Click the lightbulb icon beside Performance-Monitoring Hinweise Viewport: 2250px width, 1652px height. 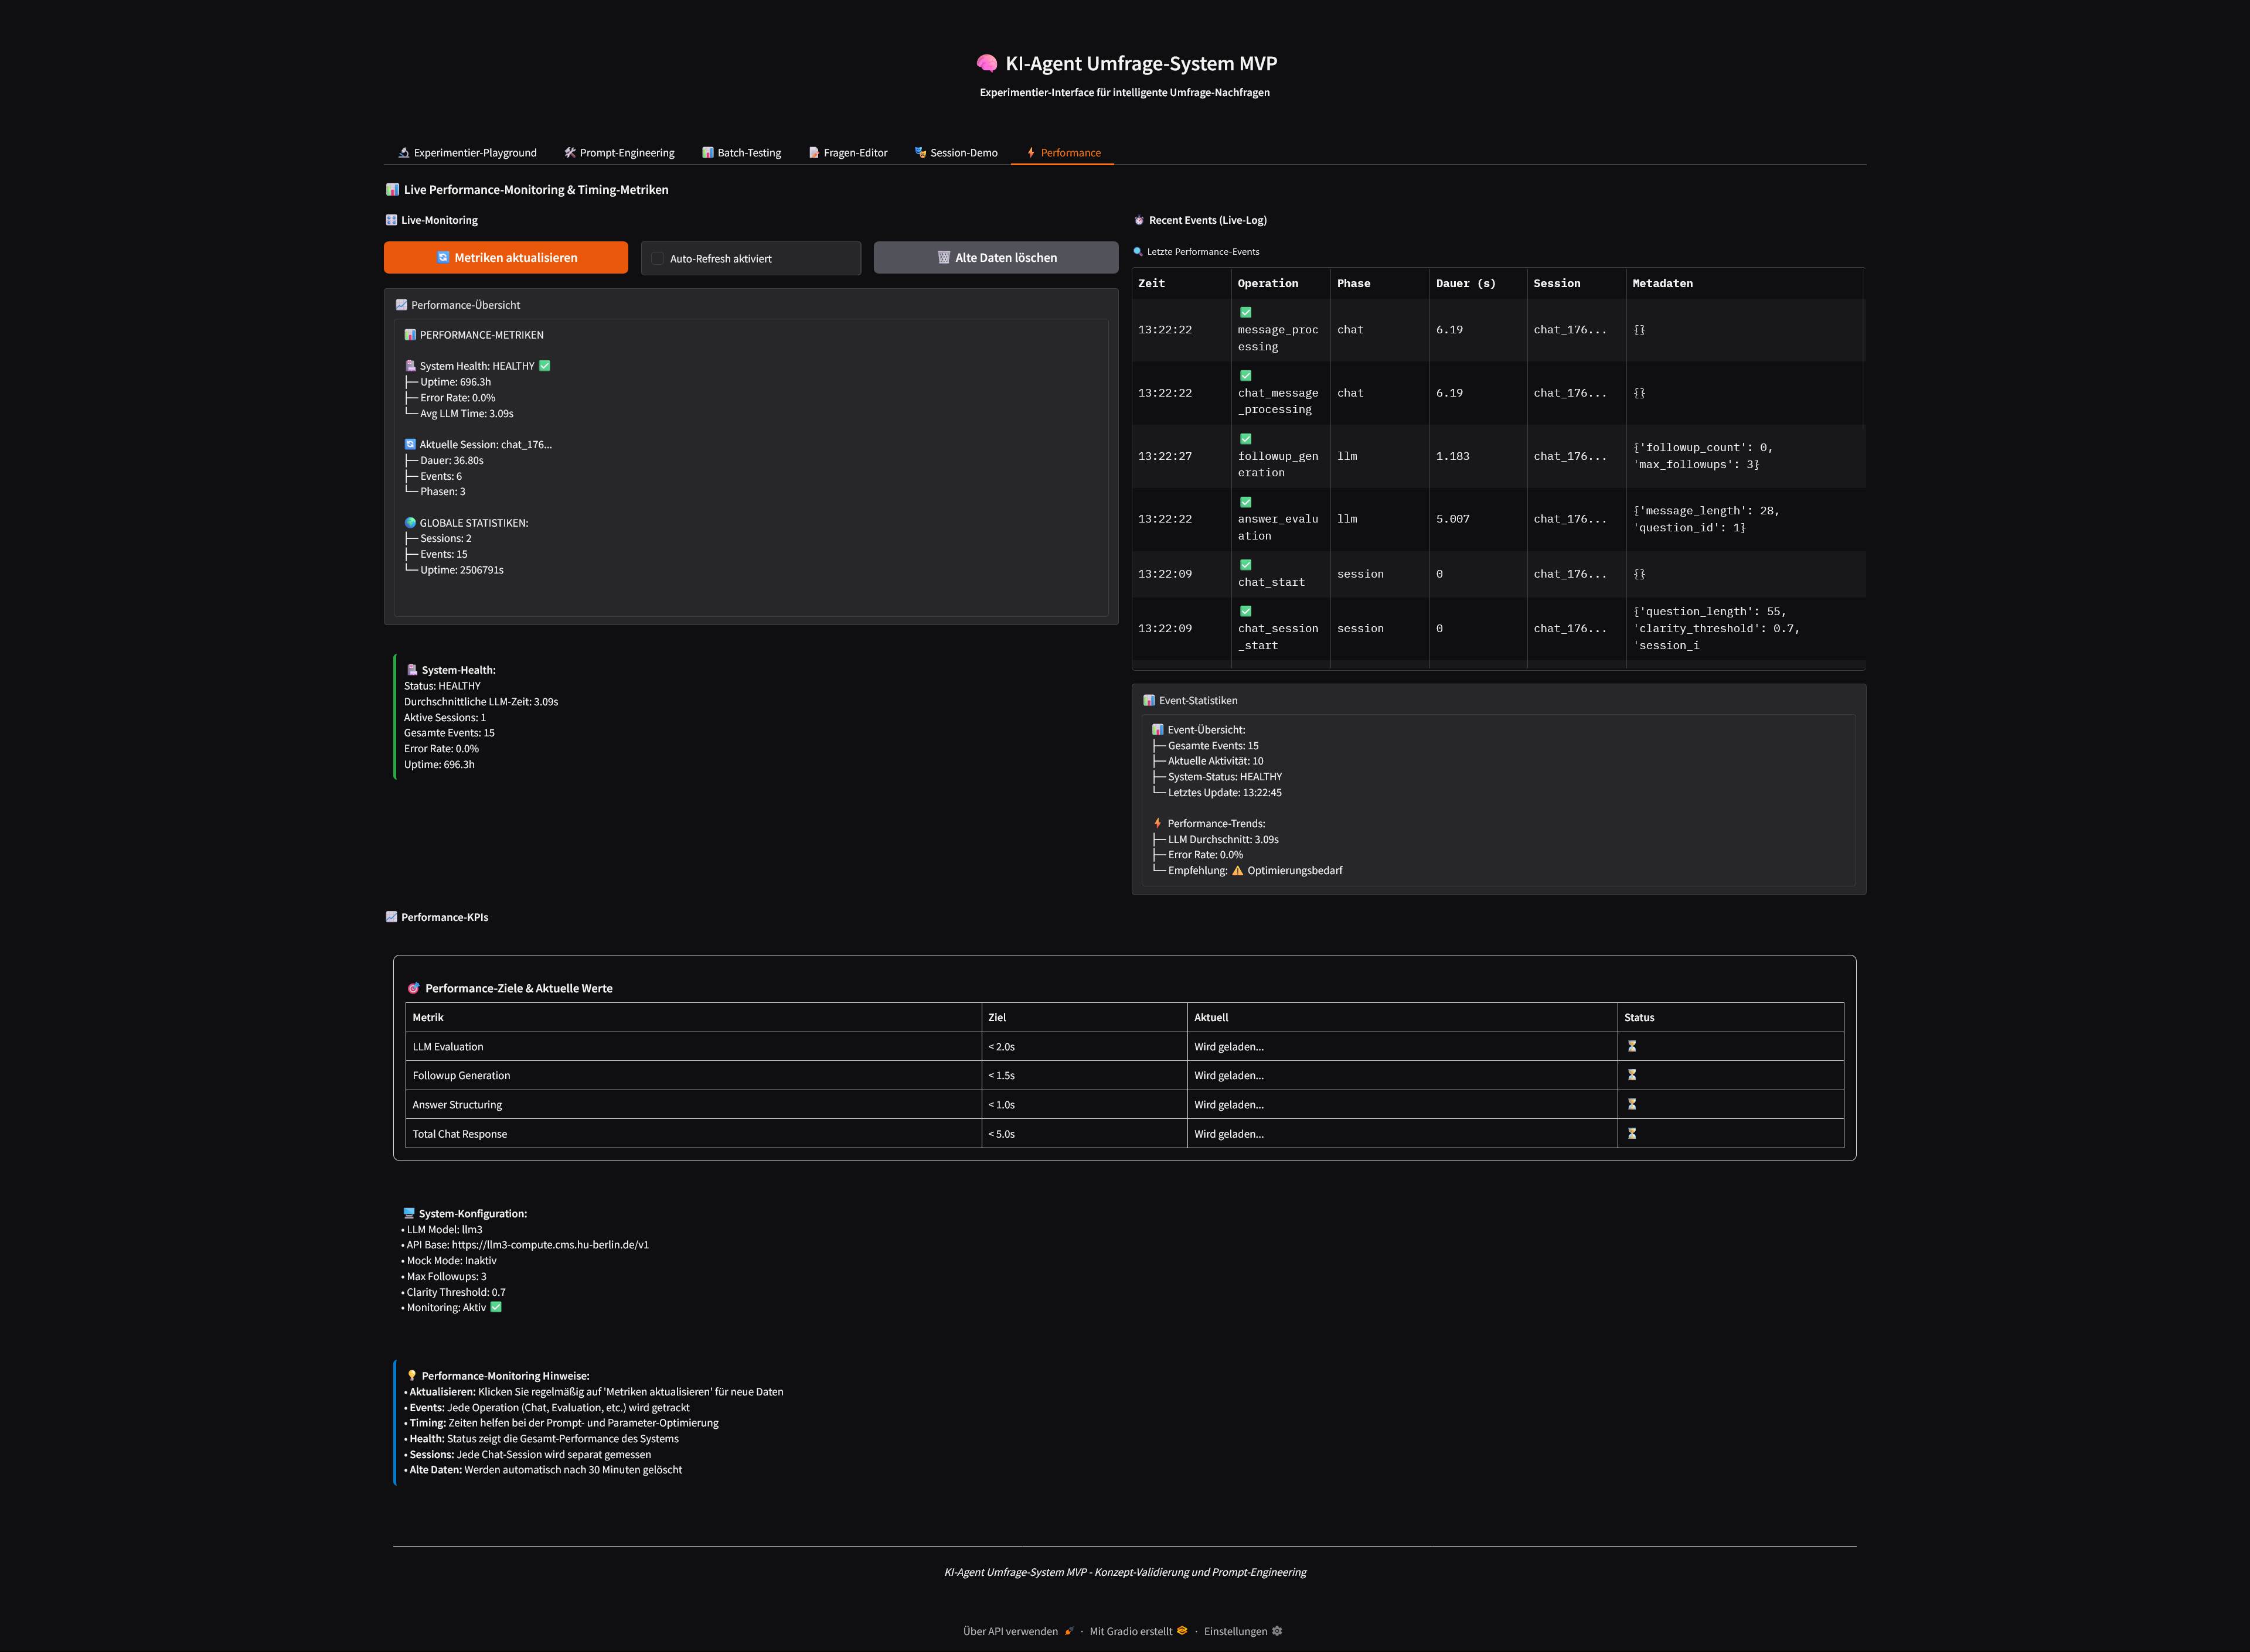click(x=412, y=1375)
